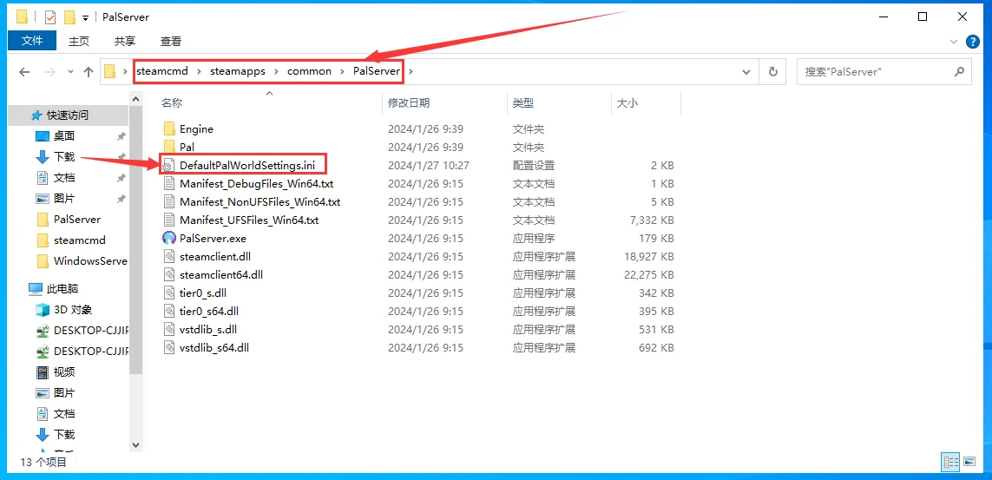Navigate to common in address breadcrumb
The width and height of the screenshot is (992, 480).
pyautogui.click(x=309, y=71)
